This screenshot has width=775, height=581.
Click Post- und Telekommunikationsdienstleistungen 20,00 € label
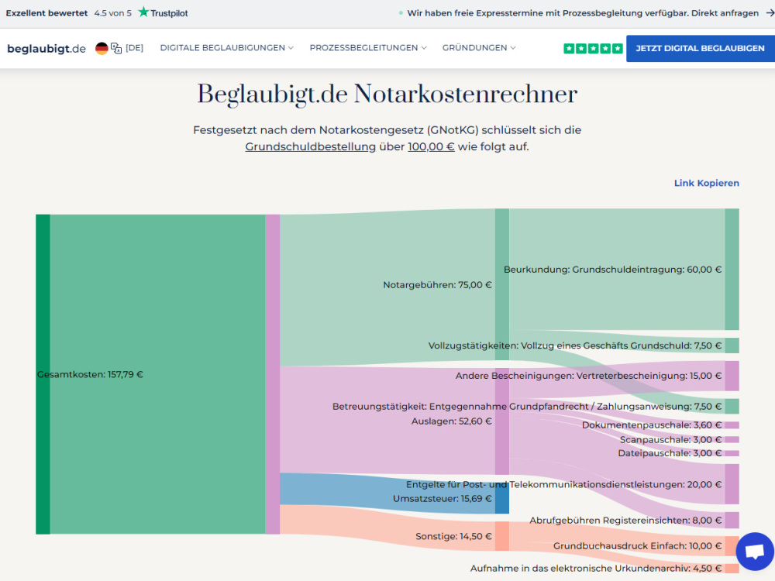[564, 484]
